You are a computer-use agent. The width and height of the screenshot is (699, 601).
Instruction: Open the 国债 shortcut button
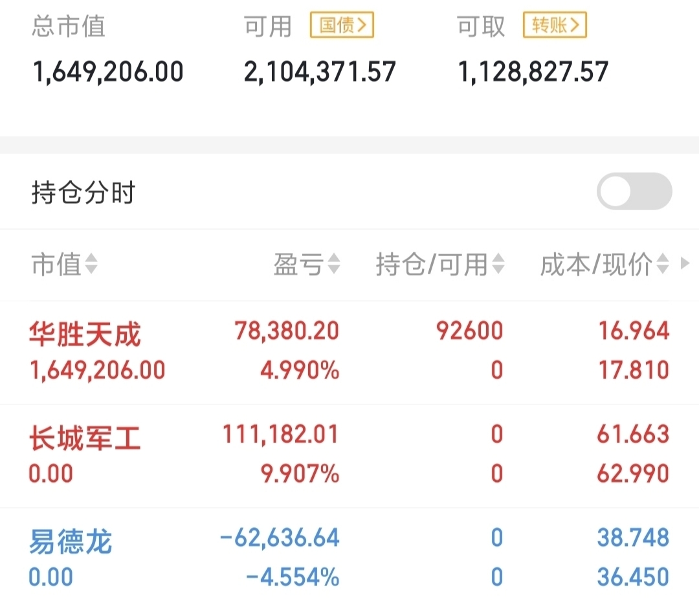[342, 25]
